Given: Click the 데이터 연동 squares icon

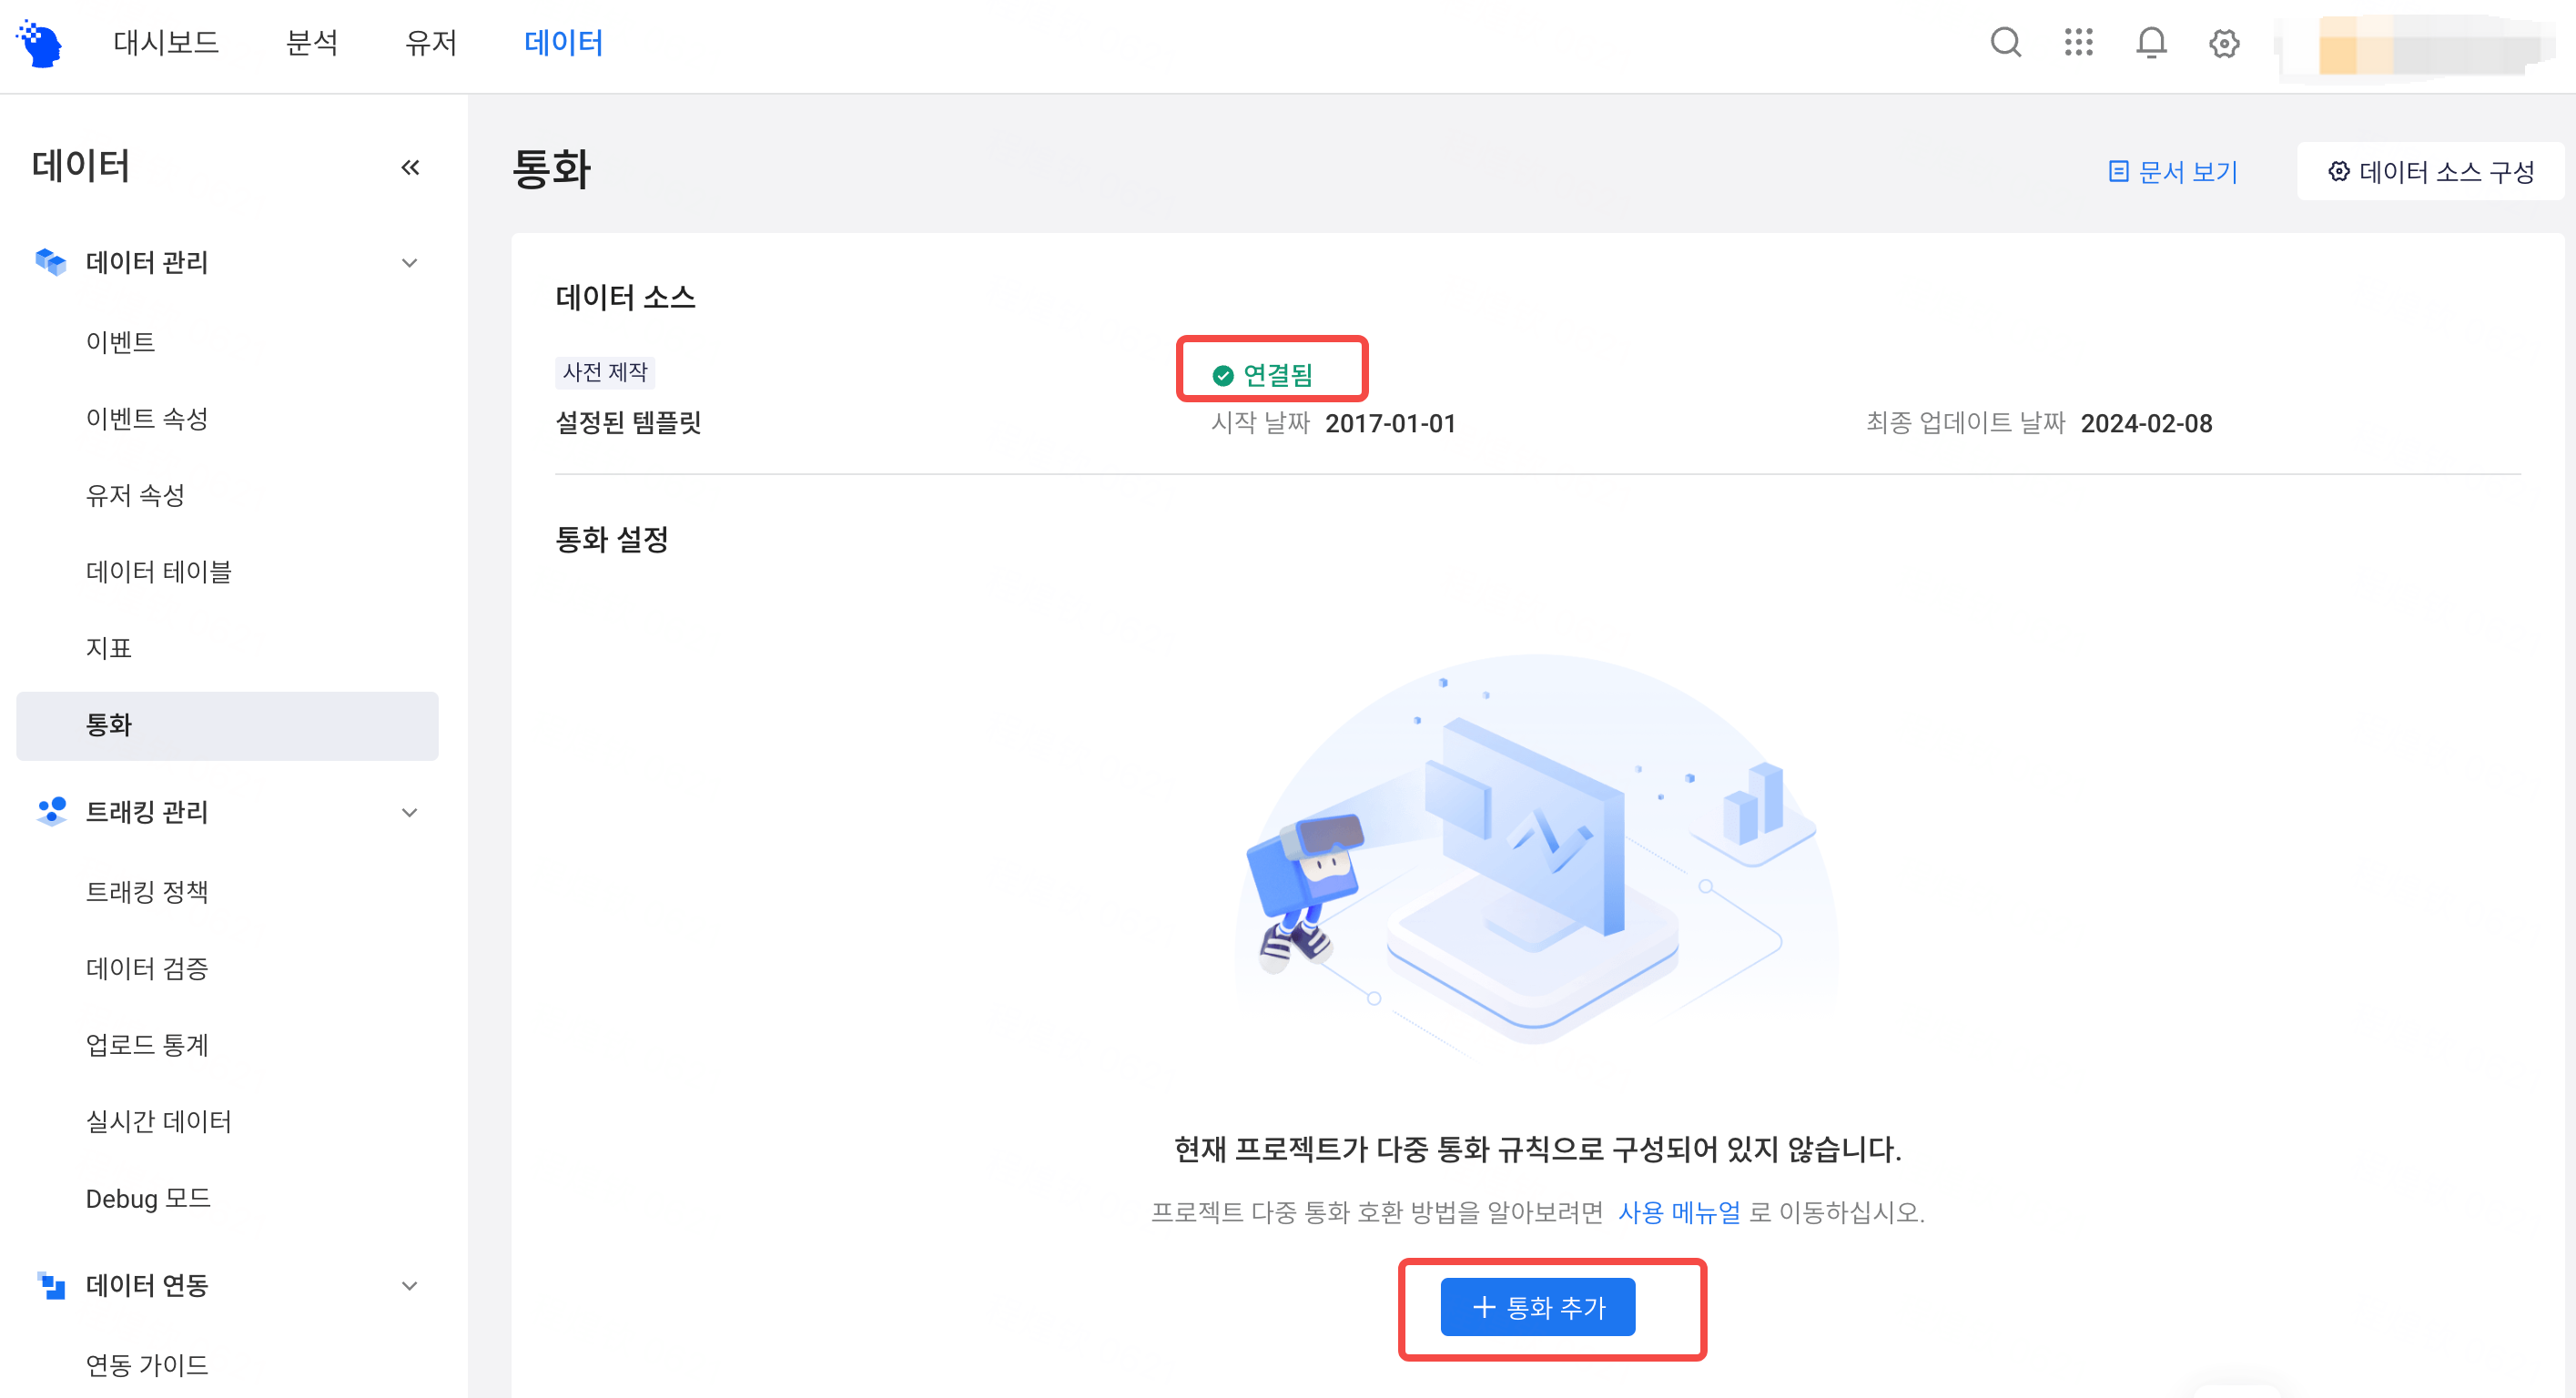Looking at the screenshot, I should click(x=50, y=1285).
